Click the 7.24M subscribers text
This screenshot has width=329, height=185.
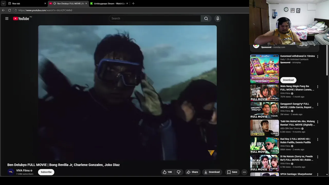coord(25,174)
